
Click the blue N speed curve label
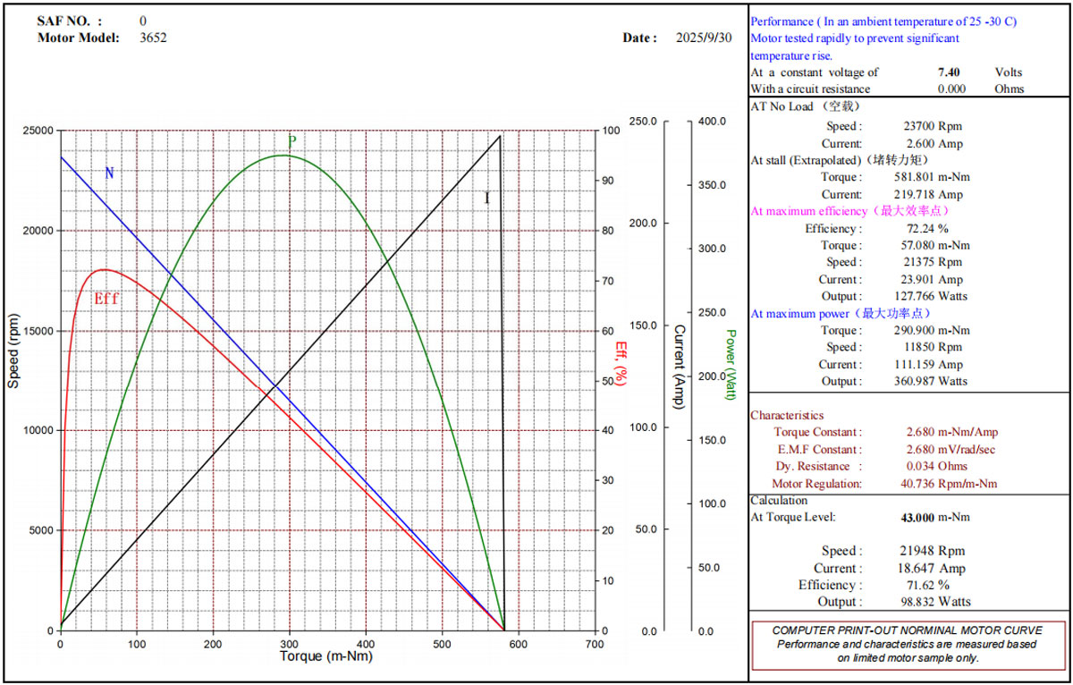click(109, 173)
